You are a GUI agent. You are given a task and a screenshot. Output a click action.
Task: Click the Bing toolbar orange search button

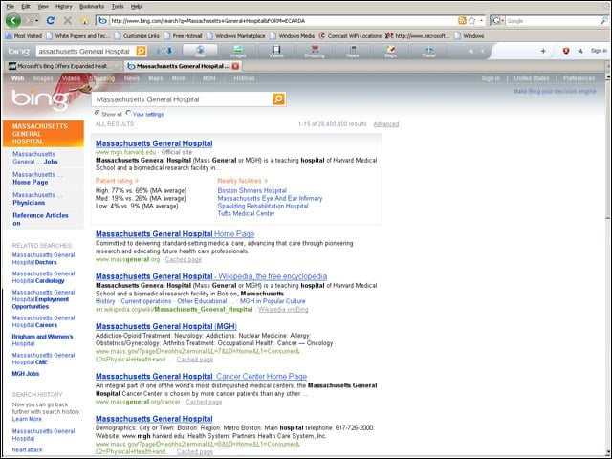141,51
